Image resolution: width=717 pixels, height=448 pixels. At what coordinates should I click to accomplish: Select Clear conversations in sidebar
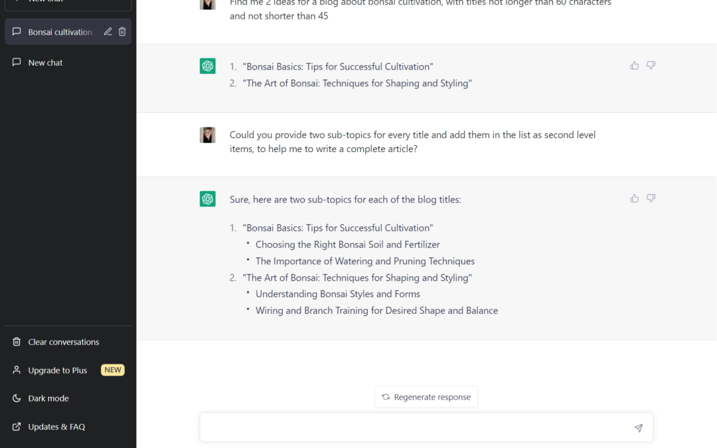point(63,342)
